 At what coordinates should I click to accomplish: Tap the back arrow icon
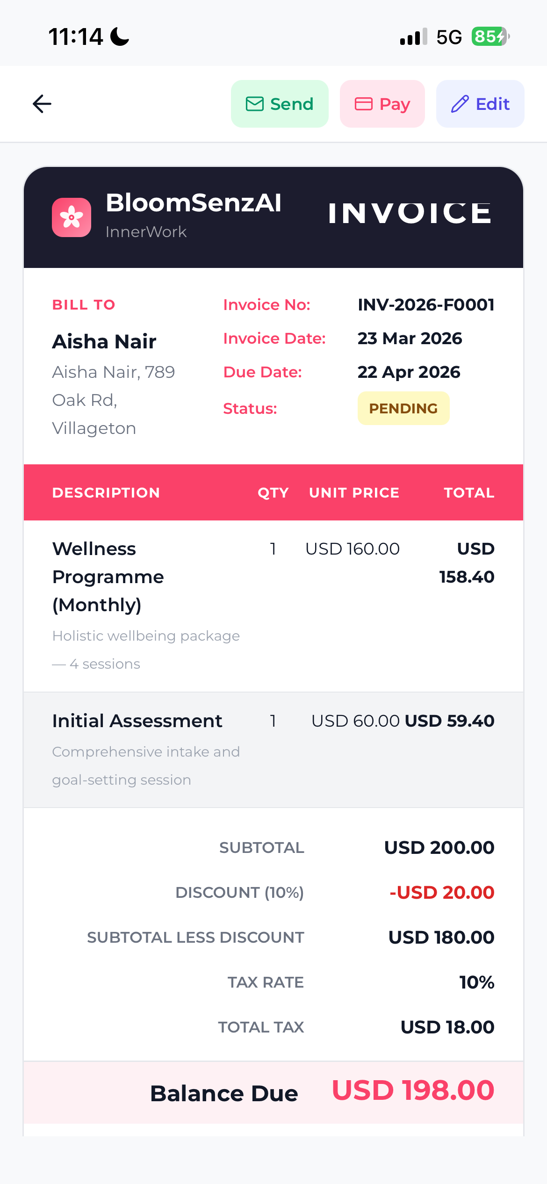click(x=42, y=104)
